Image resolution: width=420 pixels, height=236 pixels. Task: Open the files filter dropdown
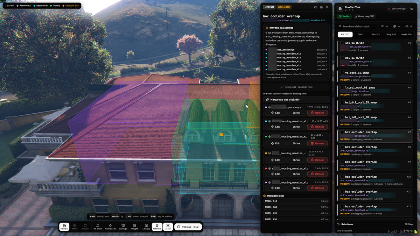397,26
